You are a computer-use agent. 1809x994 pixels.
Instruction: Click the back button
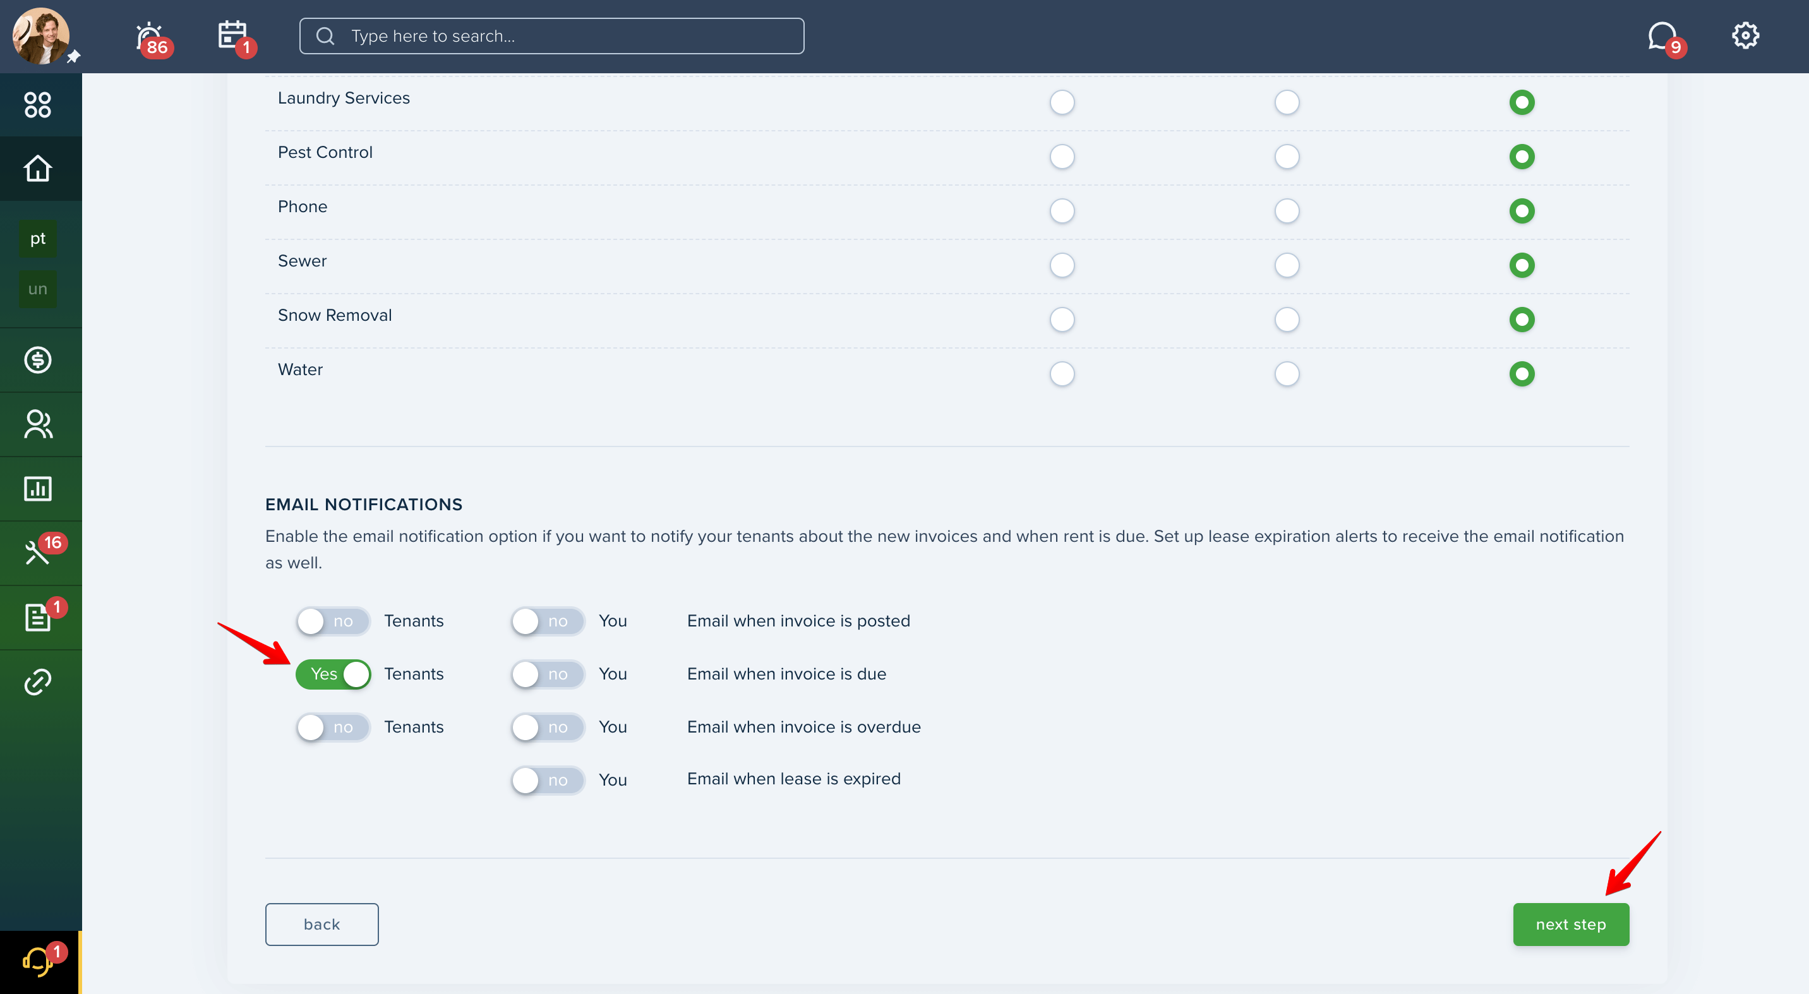(322, 925)
